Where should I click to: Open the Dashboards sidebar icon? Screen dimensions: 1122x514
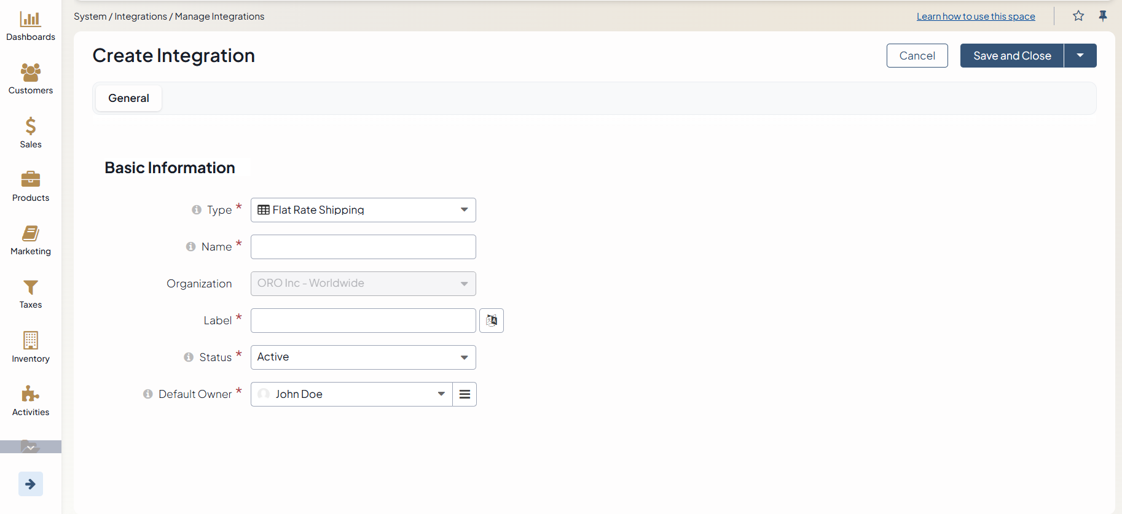(x=30, y=20)
